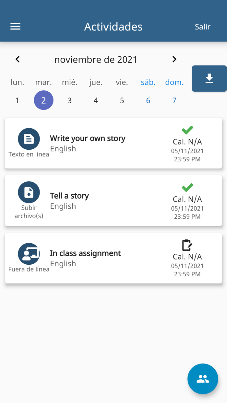
Task: Select Sunday day 7
Action: (x=174, y=100)
